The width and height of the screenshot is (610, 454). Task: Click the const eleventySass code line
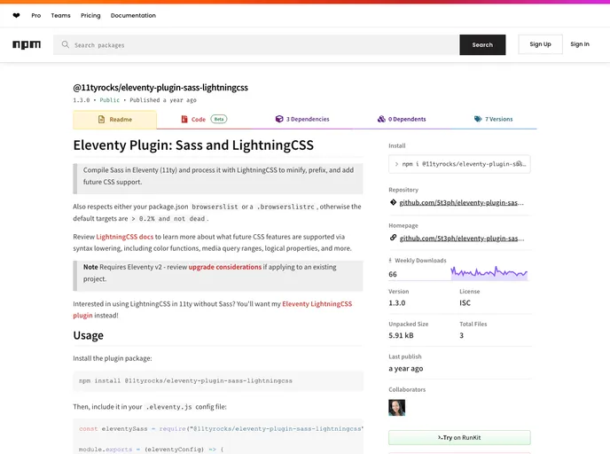pos(221,428)
